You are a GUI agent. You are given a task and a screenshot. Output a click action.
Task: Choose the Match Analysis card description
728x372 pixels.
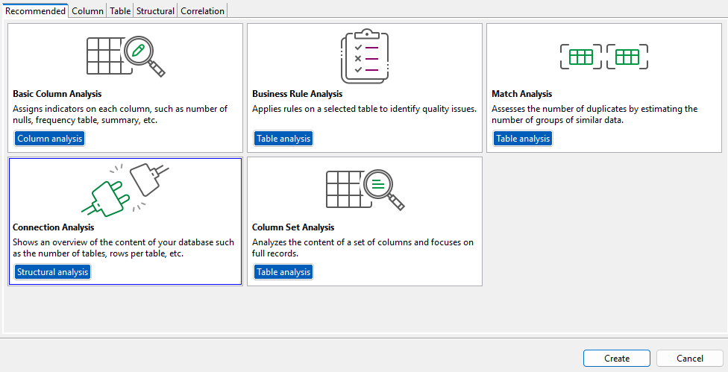tap(594, 114)
